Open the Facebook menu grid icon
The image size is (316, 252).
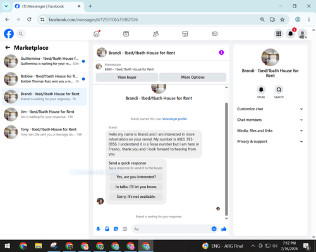click(x=279, y=33)
